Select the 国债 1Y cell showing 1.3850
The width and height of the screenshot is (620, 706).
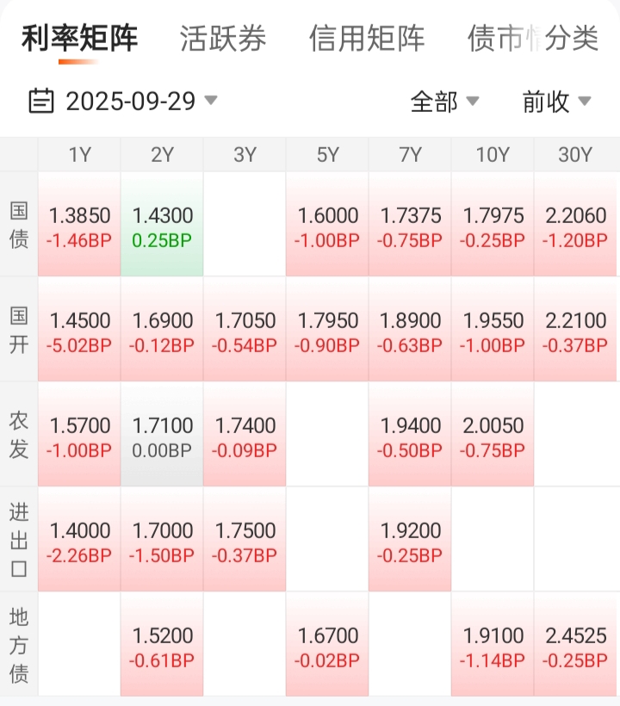[79, 224]
